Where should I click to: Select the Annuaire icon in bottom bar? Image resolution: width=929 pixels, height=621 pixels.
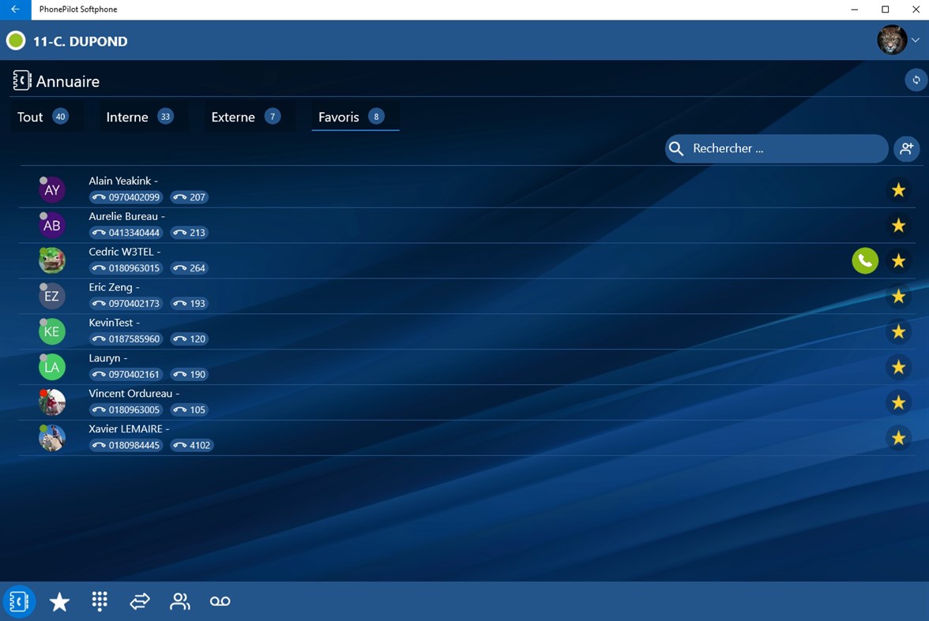click(x=18, y=601)
